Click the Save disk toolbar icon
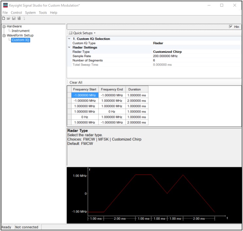This screenshot has height=231, width=243. pyautogui.click(x=14, y=18)
